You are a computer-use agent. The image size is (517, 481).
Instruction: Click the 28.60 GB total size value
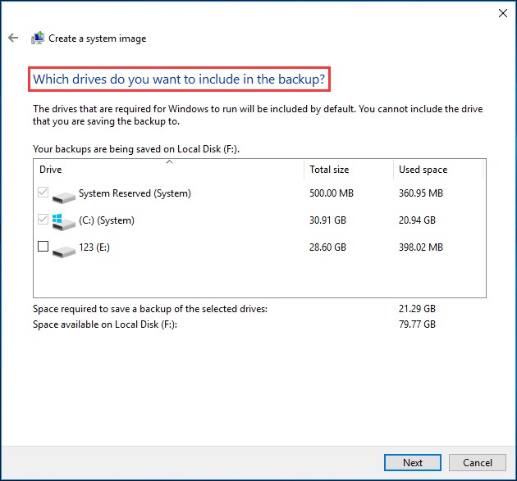coord(327,247)
